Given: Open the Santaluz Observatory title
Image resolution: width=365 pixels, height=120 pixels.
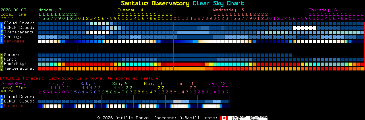Looking at the screenshot, I should click(x=155, y=3).
